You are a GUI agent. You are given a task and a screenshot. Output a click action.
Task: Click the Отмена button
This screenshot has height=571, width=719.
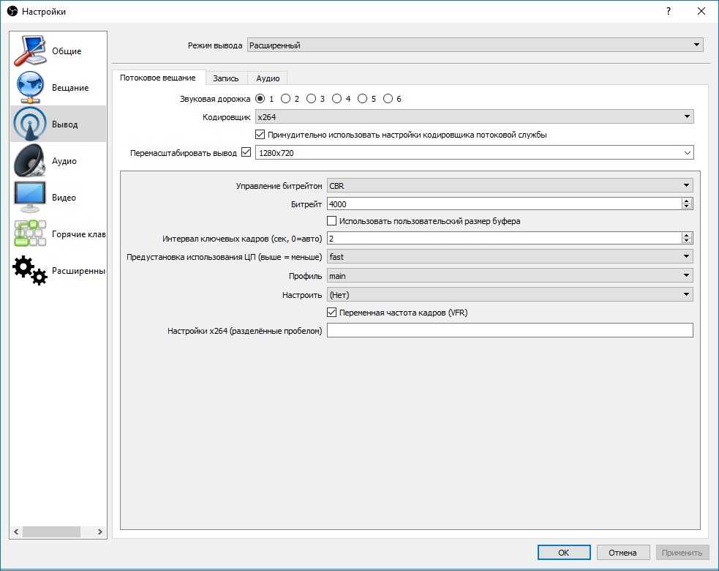(623, 553)
